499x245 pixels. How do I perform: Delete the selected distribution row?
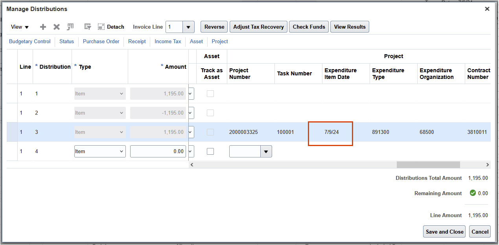56,27
